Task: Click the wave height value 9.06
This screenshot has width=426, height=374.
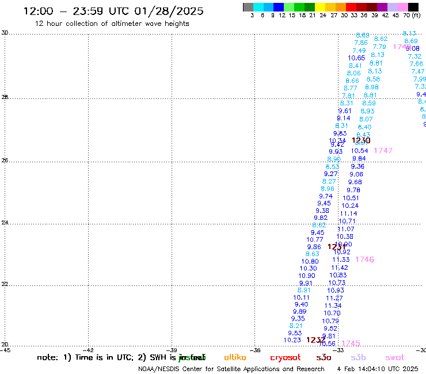Action: coord(356,174)
